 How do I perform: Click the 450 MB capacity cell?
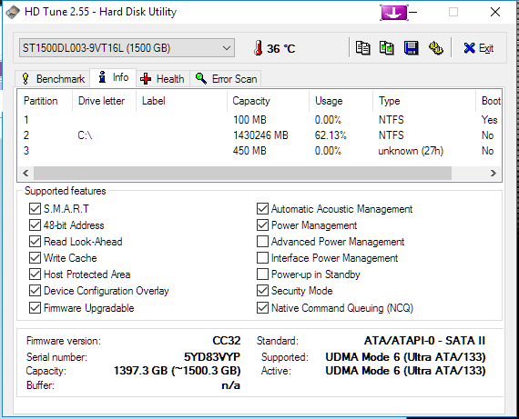(x=249, y=151)
